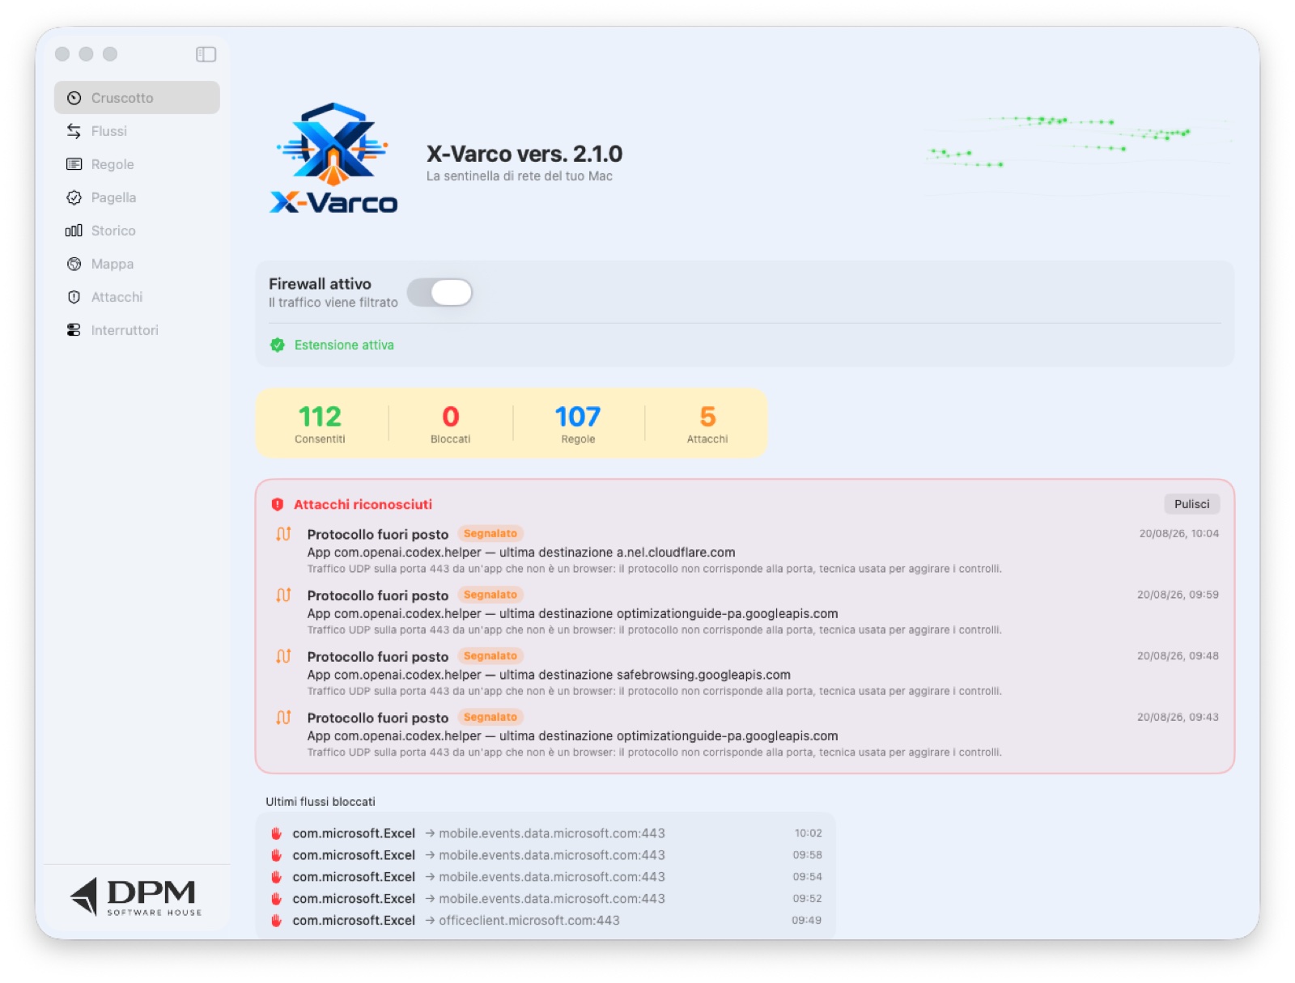1295x983 pixels.
Task: Click the 'Attacchi riconosciuti' heading
Action: (363, 505)
